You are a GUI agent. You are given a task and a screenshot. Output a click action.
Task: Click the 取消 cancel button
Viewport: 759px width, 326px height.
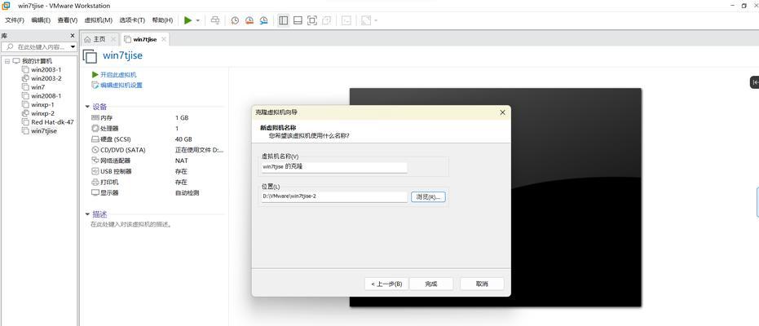482,284
